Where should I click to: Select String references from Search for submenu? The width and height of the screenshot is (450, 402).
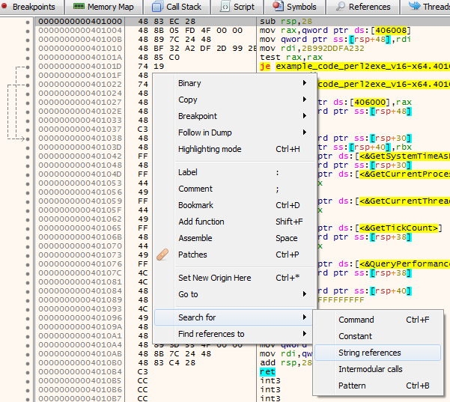point(369,353)
